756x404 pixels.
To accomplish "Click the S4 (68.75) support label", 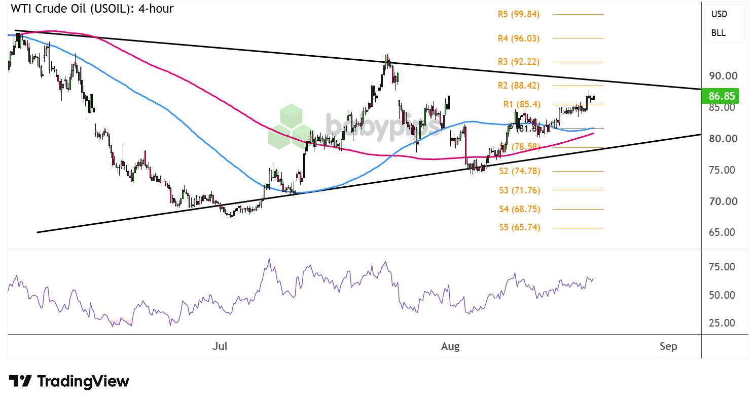I will point(520,209).
